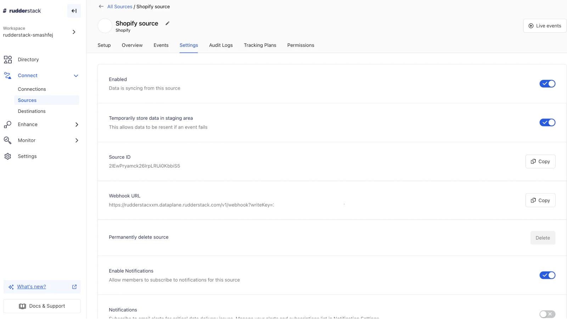Click the Enhance icon in the sidebar

coord(8,124)
